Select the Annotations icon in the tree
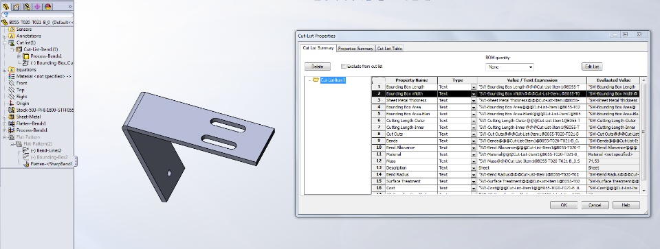This screenshot has height=249, width=660. [x=12, y=36]
